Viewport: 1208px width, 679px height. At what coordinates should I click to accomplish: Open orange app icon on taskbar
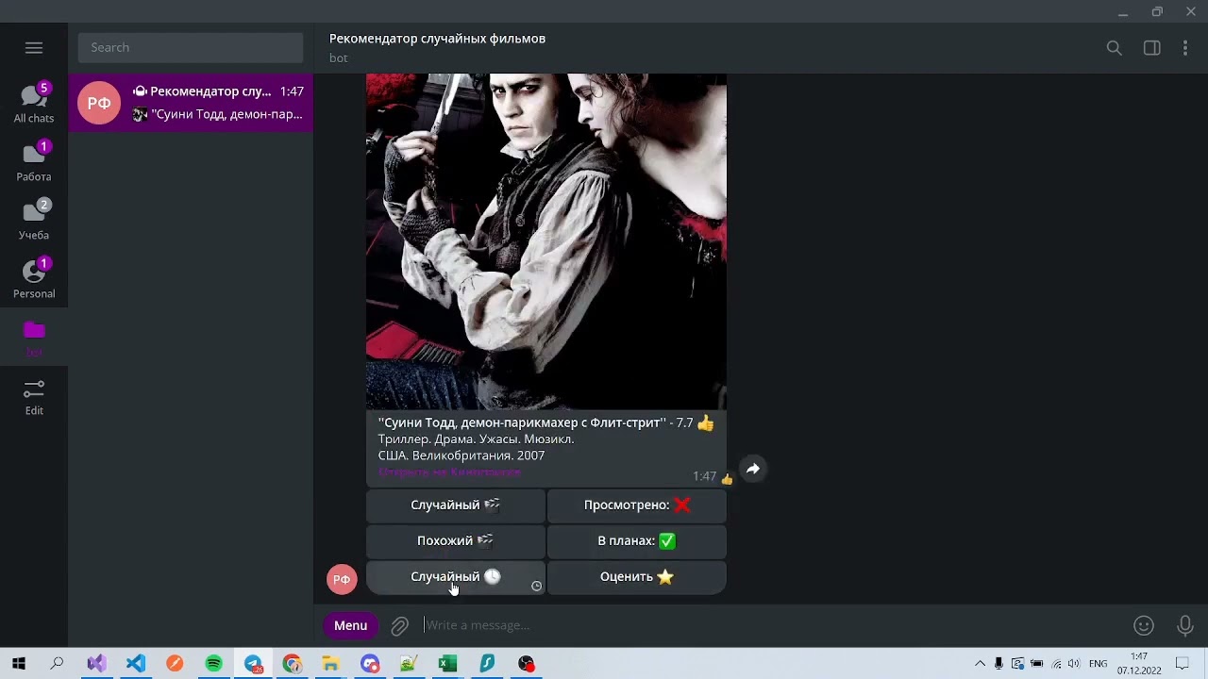175,663
